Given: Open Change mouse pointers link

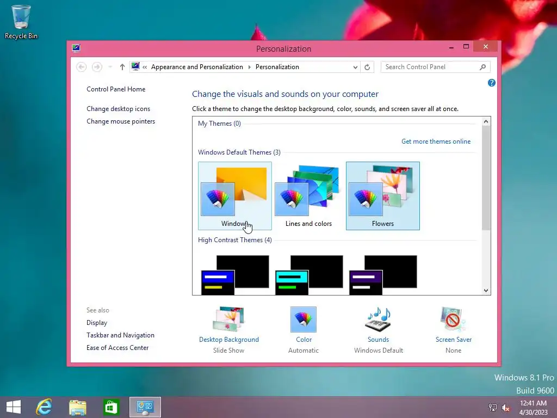Looking at the screenshot, I should tap(121, 121).
